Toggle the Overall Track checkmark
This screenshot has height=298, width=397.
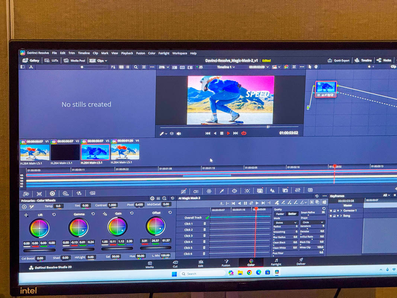point(207,218)
